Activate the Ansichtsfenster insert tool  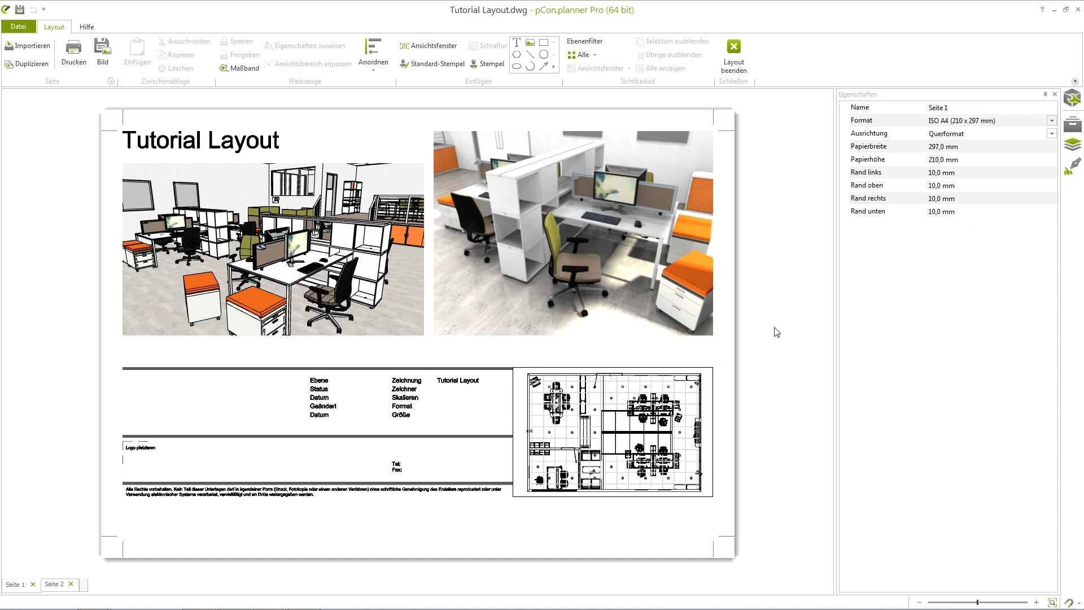pyautogui.click(x=428, y=45)
